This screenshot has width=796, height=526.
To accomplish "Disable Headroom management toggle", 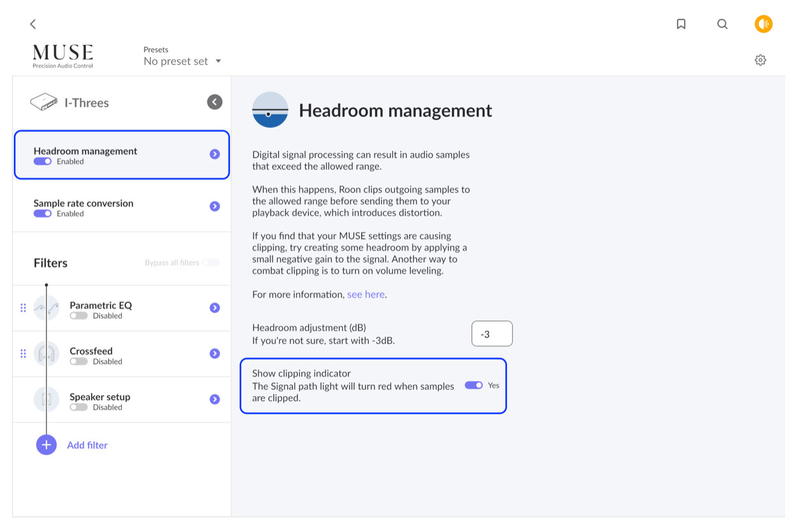I will (x=43, y=162).
